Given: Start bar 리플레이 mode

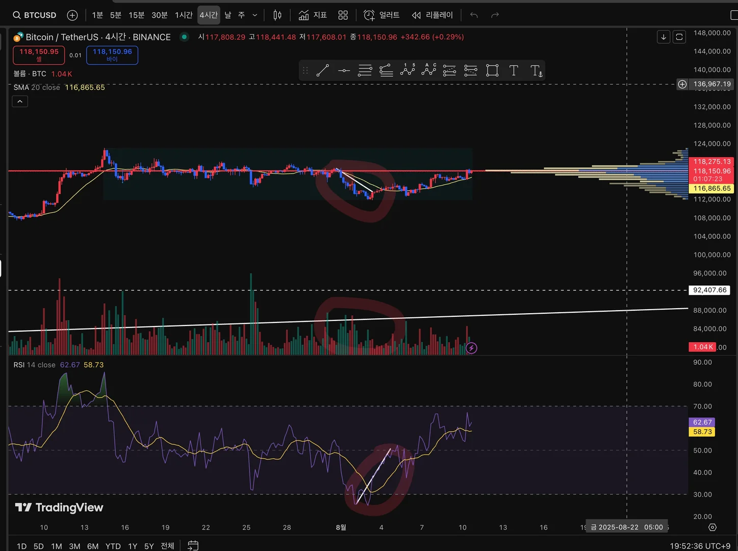Looking at the screenshot, I should [x=432, y=15].
